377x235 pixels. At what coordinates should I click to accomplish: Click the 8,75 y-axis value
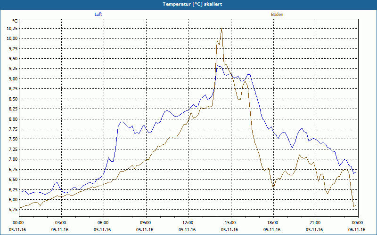click(x=14, y=89)
